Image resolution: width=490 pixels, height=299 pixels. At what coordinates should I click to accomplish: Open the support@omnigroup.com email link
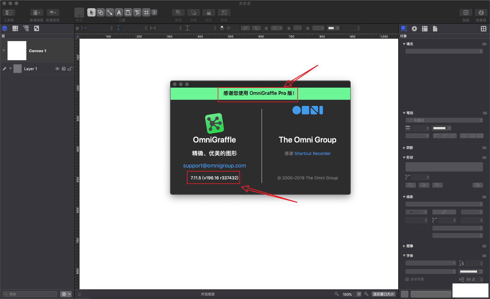(x=215, y=166)
